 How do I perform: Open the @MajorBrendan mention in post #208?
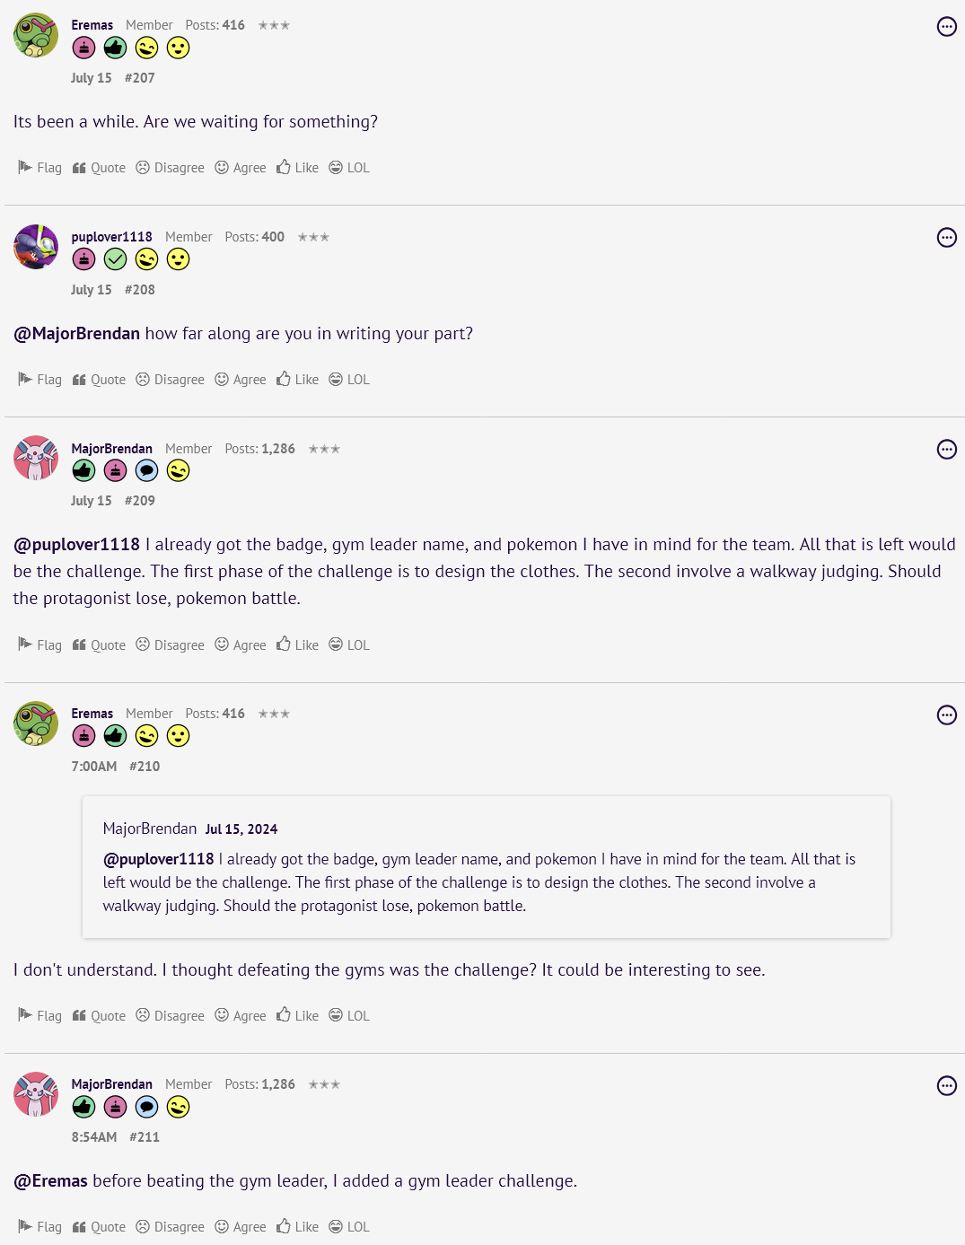pos(76,334)
